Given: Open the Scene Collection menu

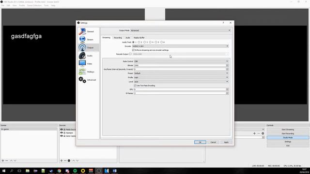Looking at the screenshot, I should tap(34, 5).
